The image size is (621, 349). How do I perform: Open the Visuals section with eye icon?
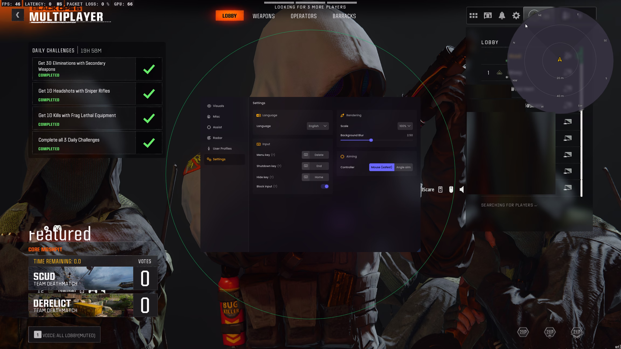point(218,106)
